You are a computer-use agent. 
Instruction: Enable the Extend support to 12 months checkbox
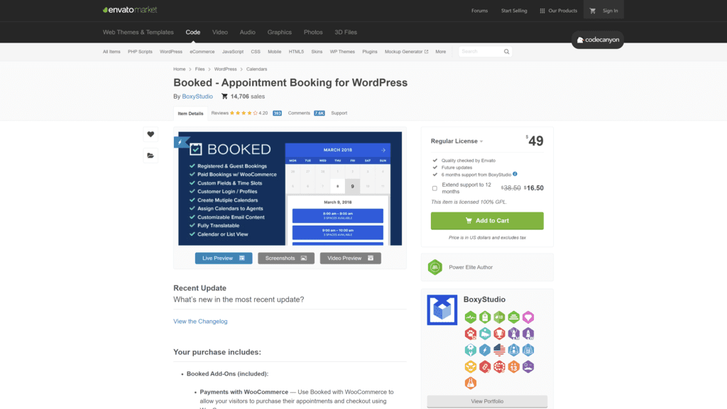434,188
